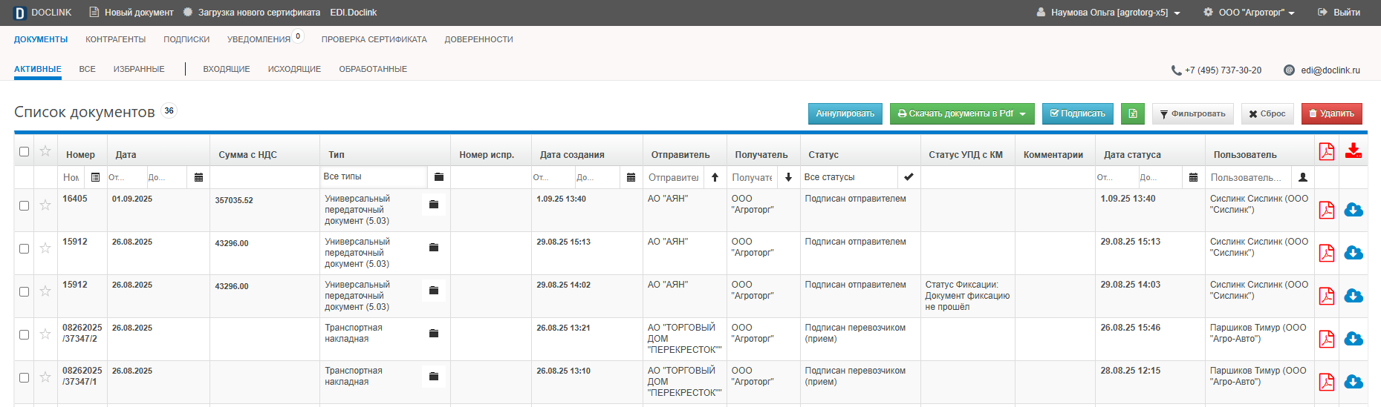The width and height of the screenshot is (1381, 407).
Task: Open ПРОВЕРКА СЕРТИФИКАТА menu item
Action: pos(374,39)
